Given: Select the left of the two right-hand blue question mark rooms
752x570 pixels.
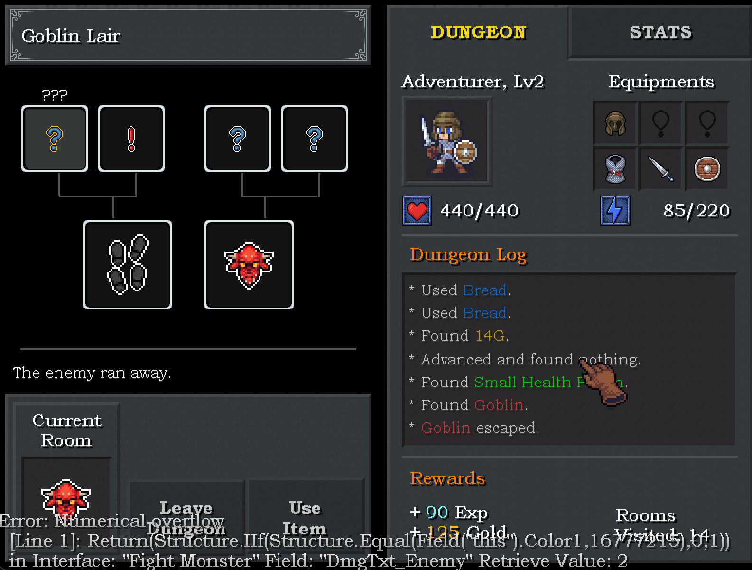Looking at the screenshot, I should coord(238,139).
